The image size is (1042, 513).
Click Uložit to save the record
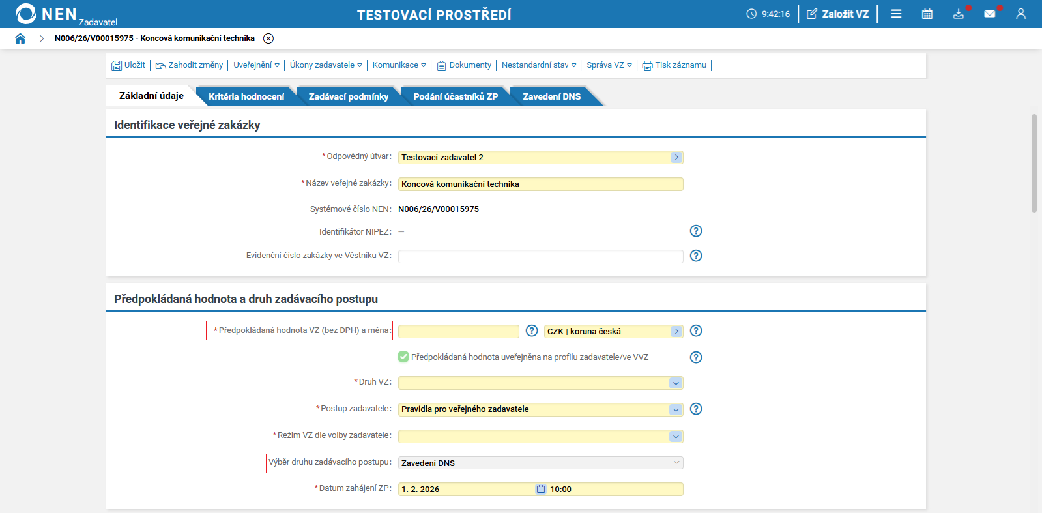coord(128,65)
